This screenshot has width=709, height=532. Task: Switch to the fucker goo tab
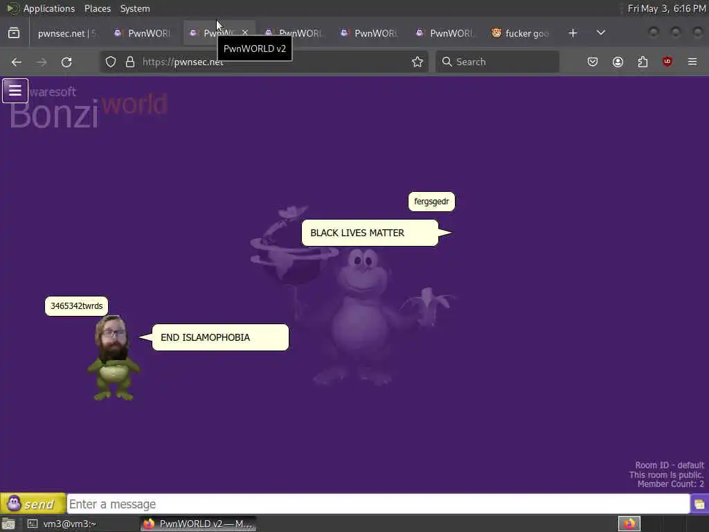click(521, 33)
